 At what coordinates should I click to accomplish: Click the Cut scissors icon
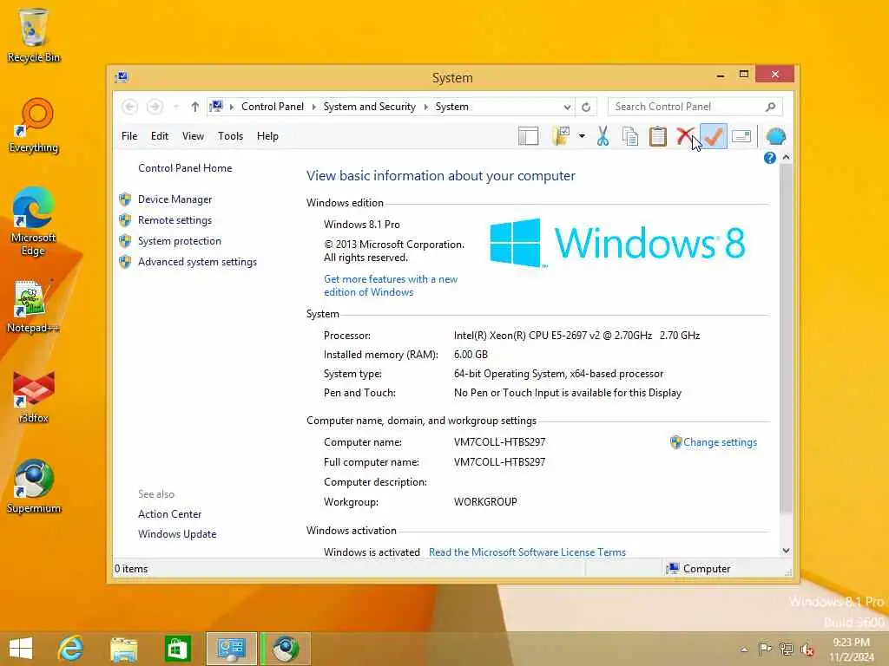603,136
